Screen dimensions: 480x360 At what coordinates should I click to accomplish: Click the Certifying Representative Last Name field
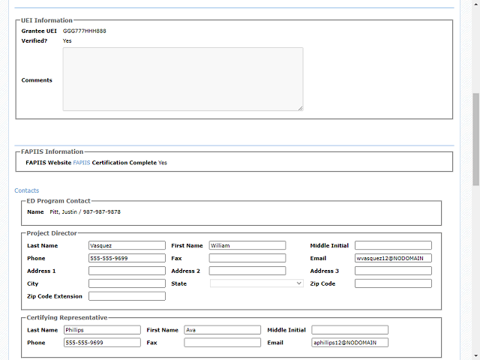(102, 330)
